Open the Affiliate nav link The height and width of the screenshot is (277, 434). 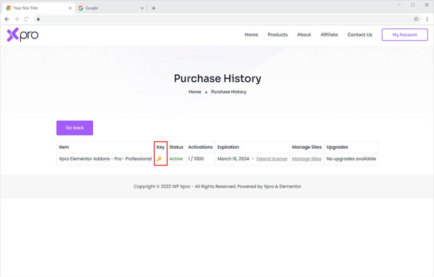[x=329, y=35]
